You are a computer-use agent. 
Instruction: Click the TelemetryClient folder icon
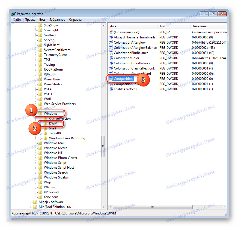tap(40, 55)
